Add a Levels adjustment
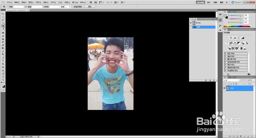The image size is (256, 138). pos(235,38)
